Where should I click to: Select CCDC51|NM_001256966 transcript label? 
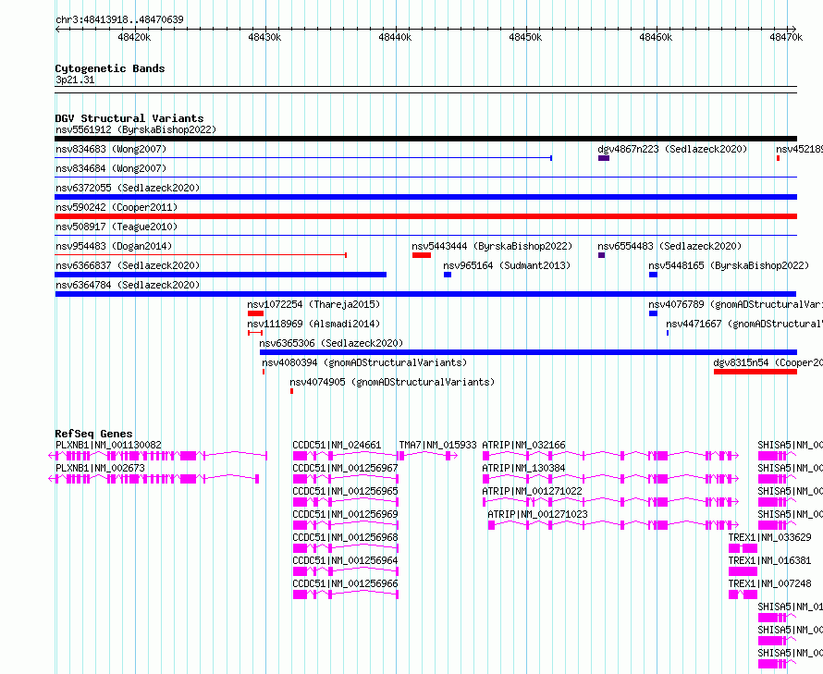345,583
